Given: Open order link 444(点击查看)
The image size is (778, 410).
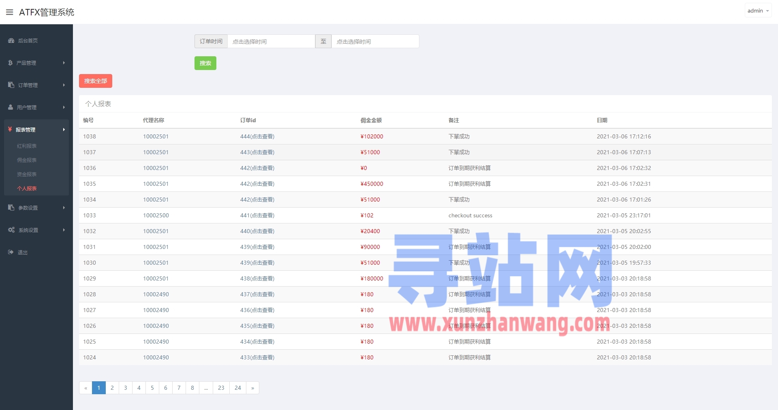Looking at the screenshot, I should pos(257,136).
